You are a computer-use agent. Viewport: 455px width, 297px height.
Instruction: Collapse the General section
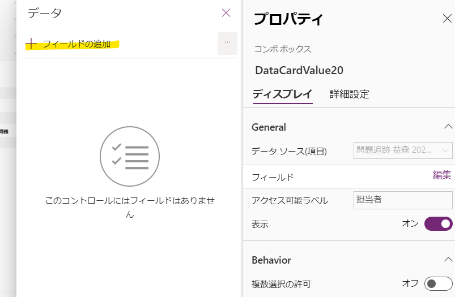[x=448, y=127]
